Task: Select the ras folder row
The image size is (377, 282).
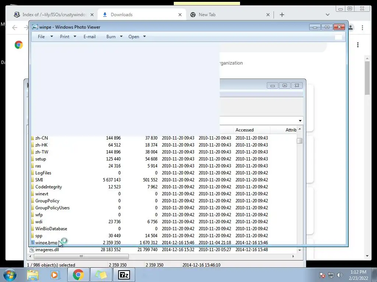Action: click(163, 166)
